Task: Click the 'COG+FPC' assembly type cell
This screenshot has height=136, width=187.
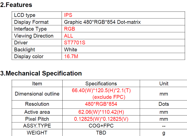Action: pos(101,126)
